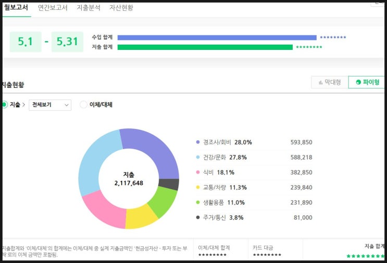This screenshot has width=387, height=263.
Task: Click the purple dot beside 경조사/회비
Action: [x=198, y=142]
